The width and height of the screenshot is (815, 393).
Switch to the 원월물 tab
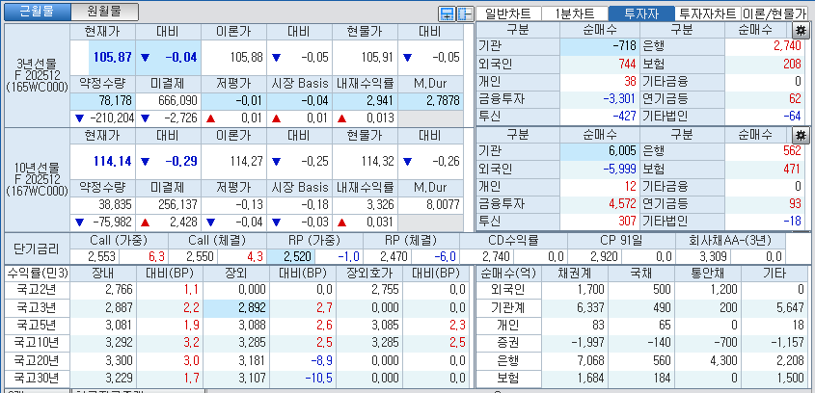coord(104,12)
